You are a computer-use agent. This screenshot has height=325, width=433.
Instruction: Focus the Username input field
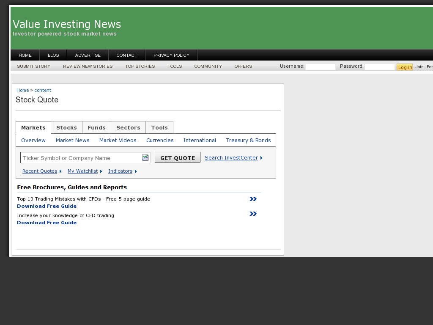[321, 67]
